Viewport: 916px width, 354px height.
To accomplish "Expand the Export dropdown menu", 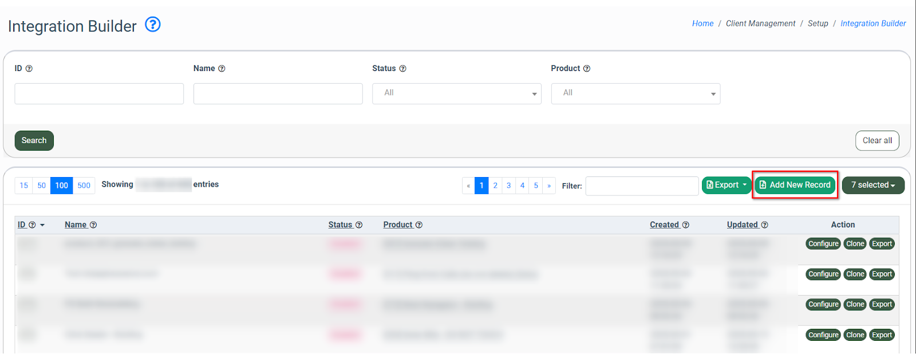I will (726, 185).
